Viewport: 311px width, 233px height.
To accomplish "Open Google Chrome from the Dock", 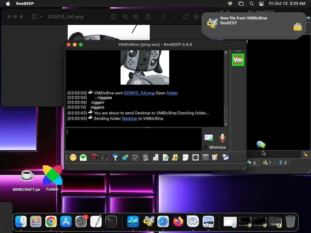I will 51,221.
